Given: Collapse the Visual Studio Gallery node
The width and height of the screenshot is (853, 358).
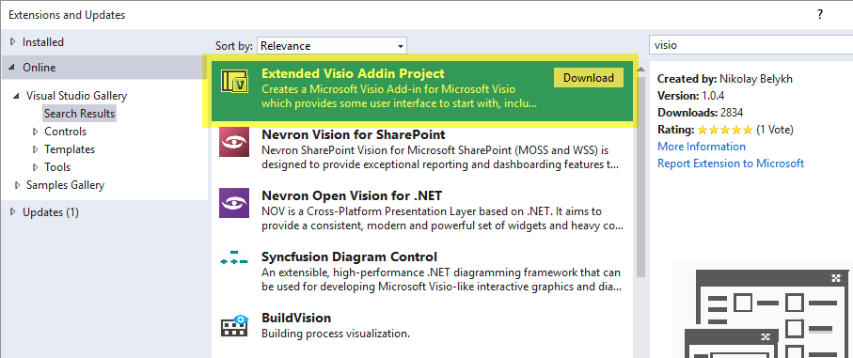Looking at the screenshot, I should (x=17, y=96).
